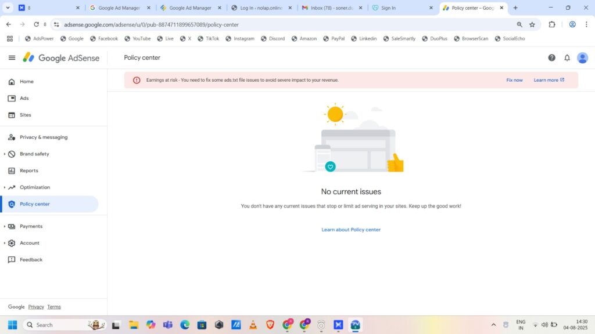Open the Help question mark icon

[x=552, y=57]
